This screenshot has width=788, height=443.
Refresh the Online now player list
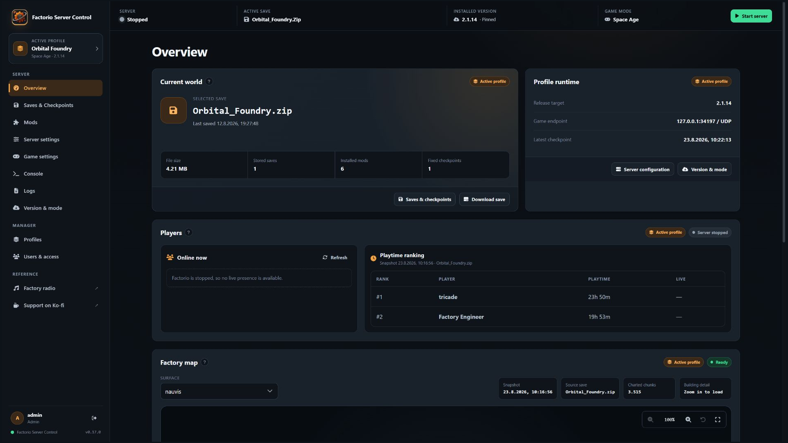(x=335, y=258)
